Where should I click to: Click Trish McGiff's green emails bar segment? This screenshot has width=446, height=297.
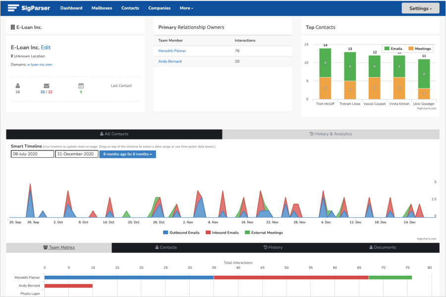325,63
